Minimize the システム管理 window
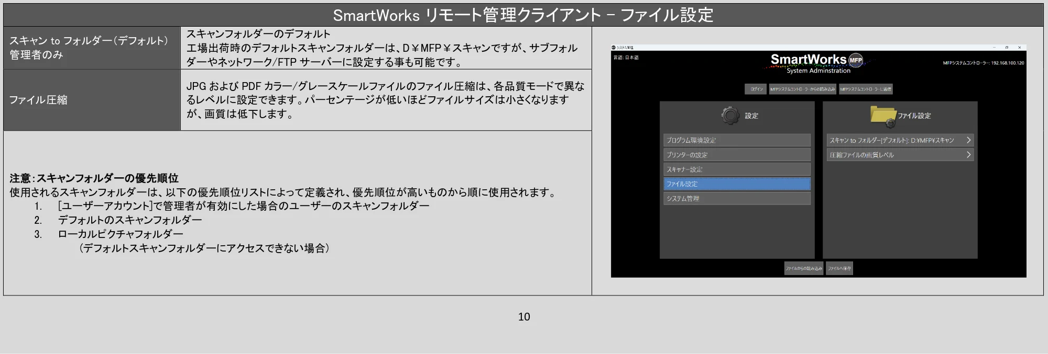The width and height of the screenshot is (1048, 354). coord(993,48)
